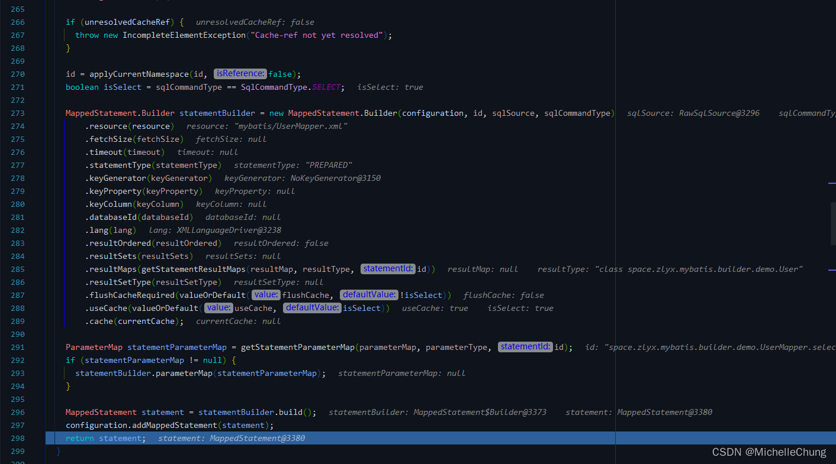The image size is (836, 464).
Task: Click the .resultSets(resultSets) call
Action: coord(139,256)
